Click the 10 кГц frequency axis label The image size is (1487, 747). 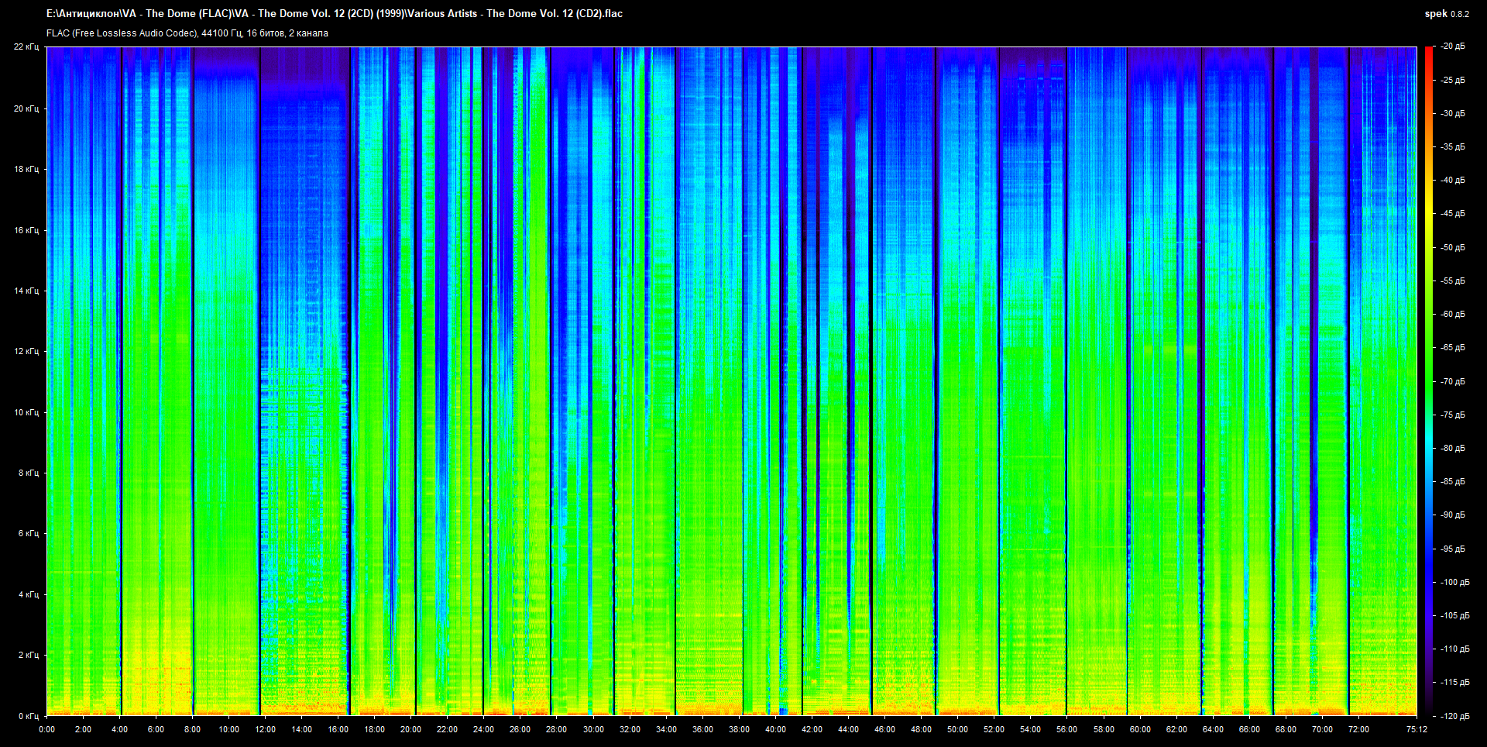pyautogui.click(x=26, y=412)
